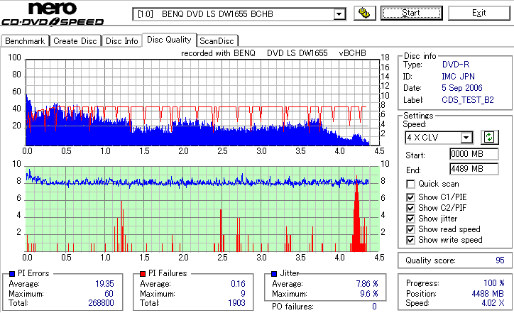The width and height of the screenshot is (514, 313).
Task: Switch to the Benchmark tab
Action: (25, 41)
